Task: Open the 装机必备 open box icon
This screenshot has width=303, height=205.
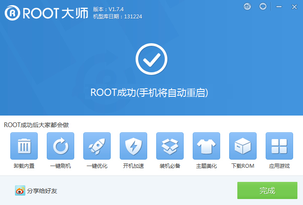Action: [x=170, y=146]
